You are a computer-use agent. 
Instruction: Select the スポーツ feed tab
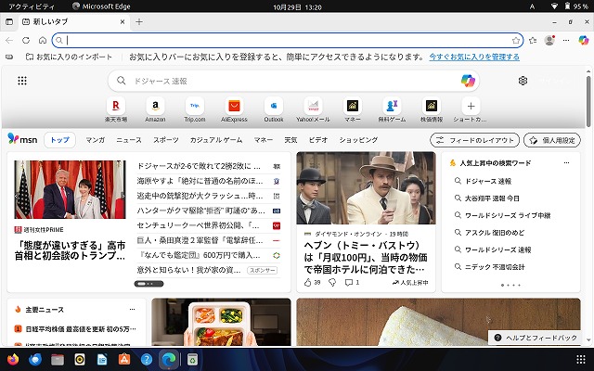(165, 140)
